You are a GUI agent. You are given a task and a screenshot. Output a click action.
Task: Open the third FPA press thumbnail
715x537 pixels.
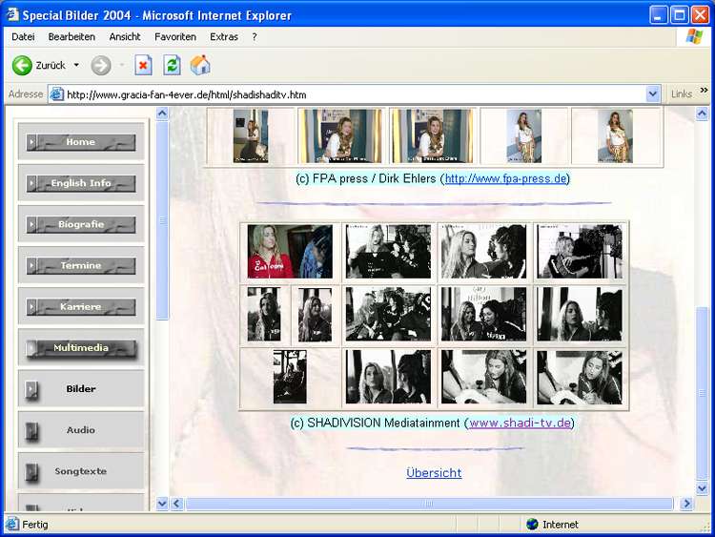(x=433, y=136)
